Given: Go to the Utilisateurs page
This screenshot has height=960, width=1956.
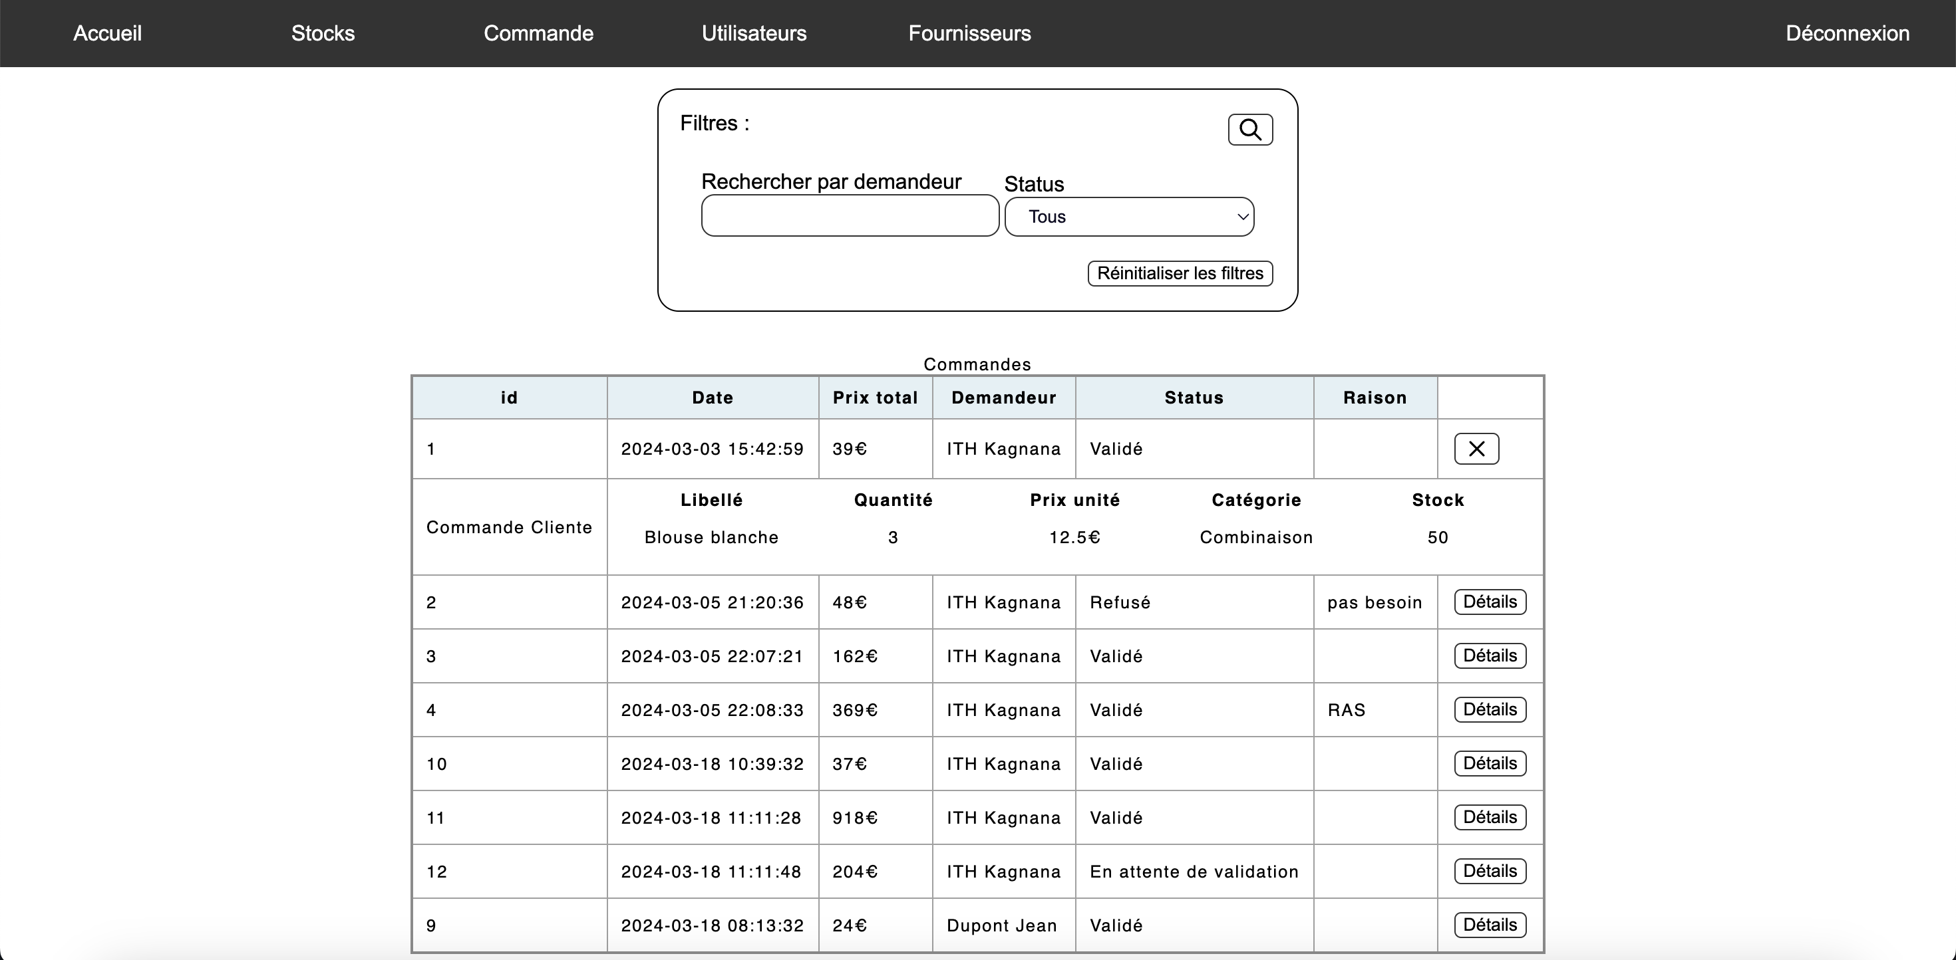Looking at the screenshot, I should pyautogui.click(x=754, y=33).
